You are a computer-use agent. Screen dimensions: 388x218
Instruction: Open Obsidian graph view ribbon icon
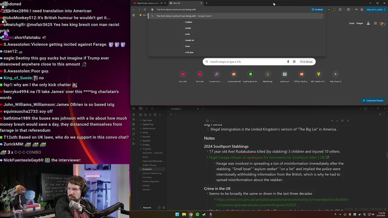coord(133,119)
